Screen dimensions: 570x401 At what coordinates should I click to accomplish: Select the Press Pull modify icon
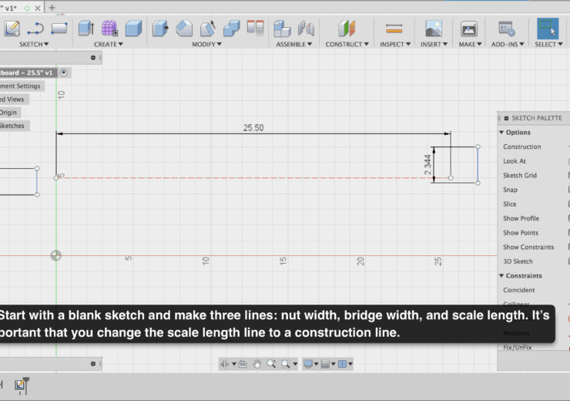[160, 29]
